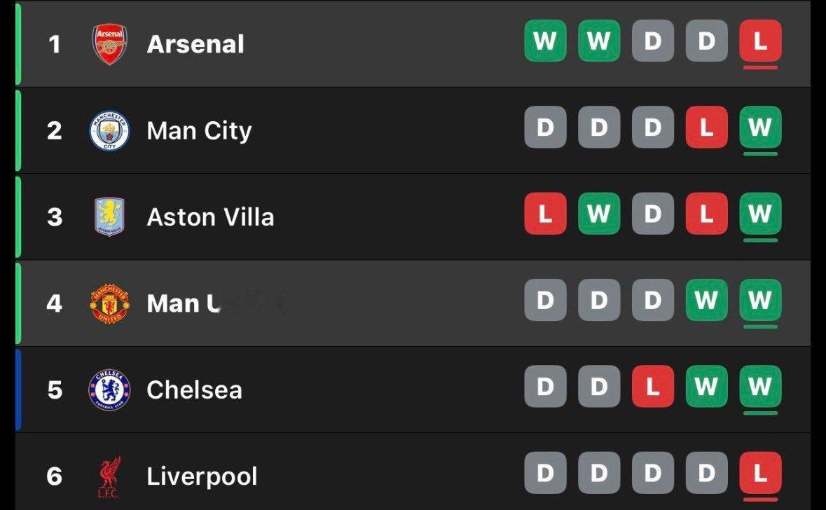The image size is (826, 510).
Task: Click Liverpool's red L form badge
Action: tap(760, 474)
